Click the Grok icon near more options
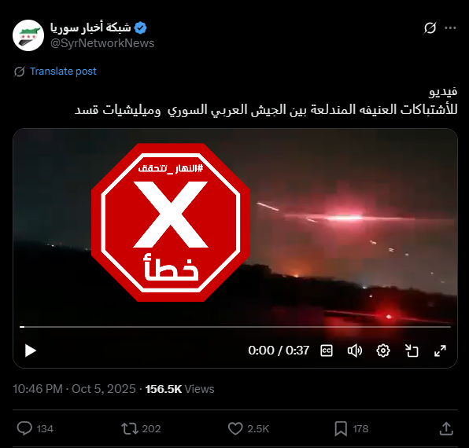The image size is (469, 448). [x=430, y=28]
